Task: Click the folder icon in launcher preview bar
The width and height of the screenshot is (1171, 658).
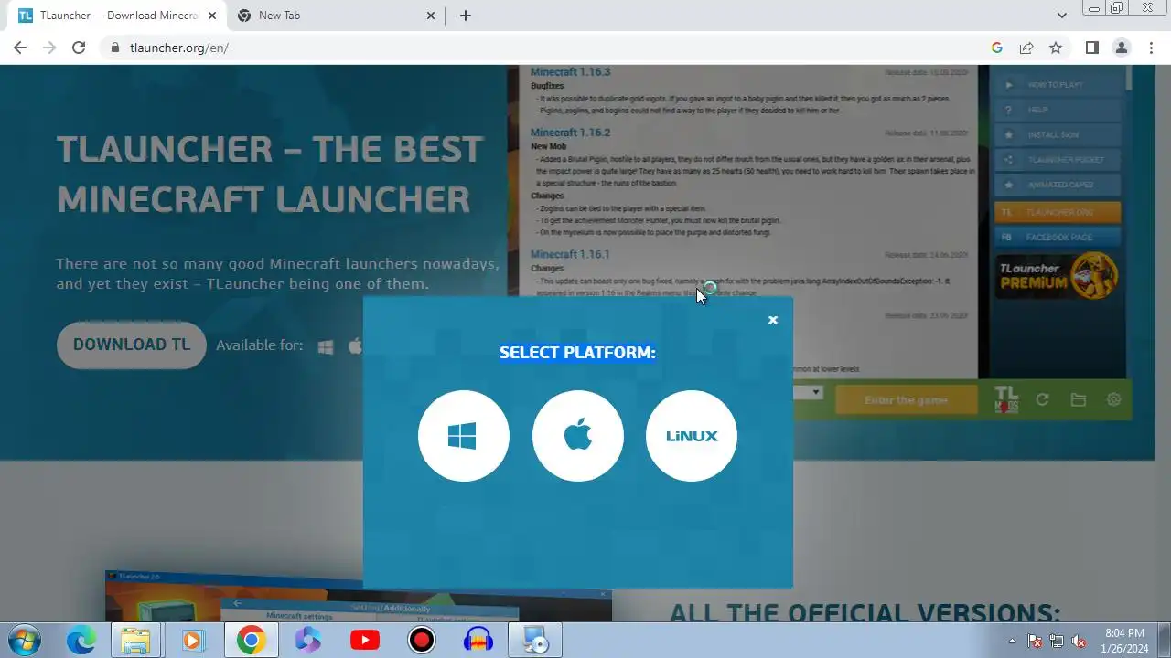Action: tap(1078, 399)
